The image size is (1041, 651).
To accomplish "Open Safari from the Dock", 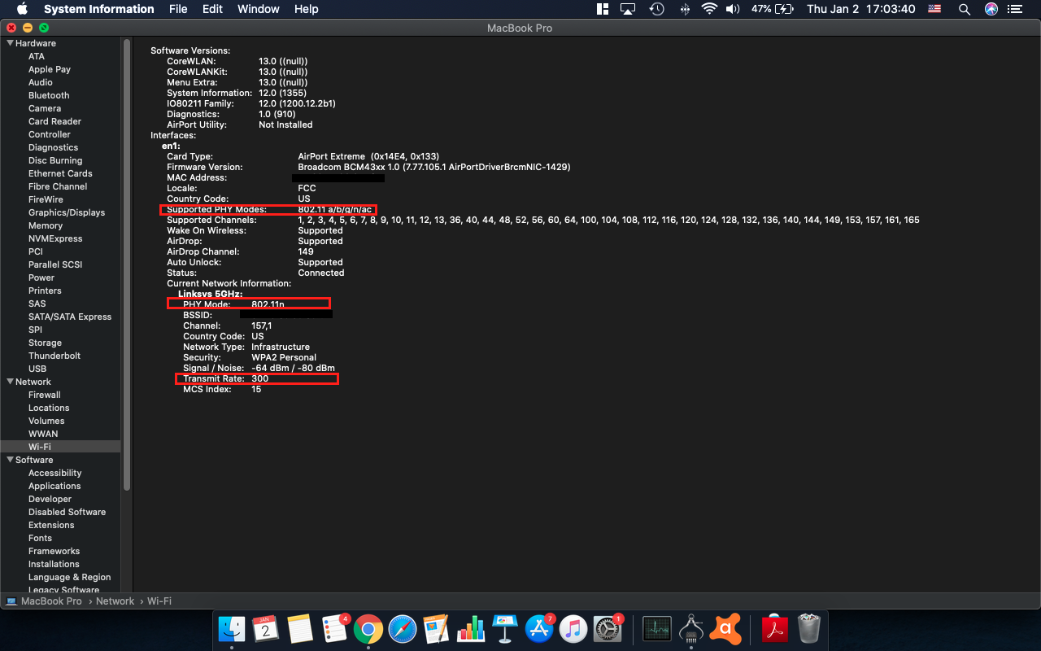I will [403, 628].
